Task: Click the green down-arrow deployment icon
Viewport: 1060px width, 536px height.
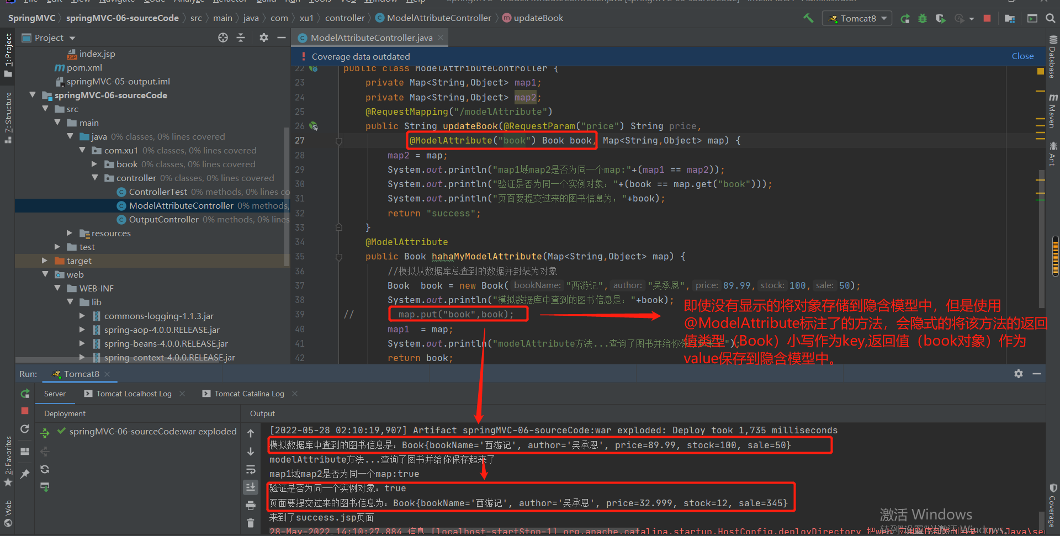Action: coord(45,487)
